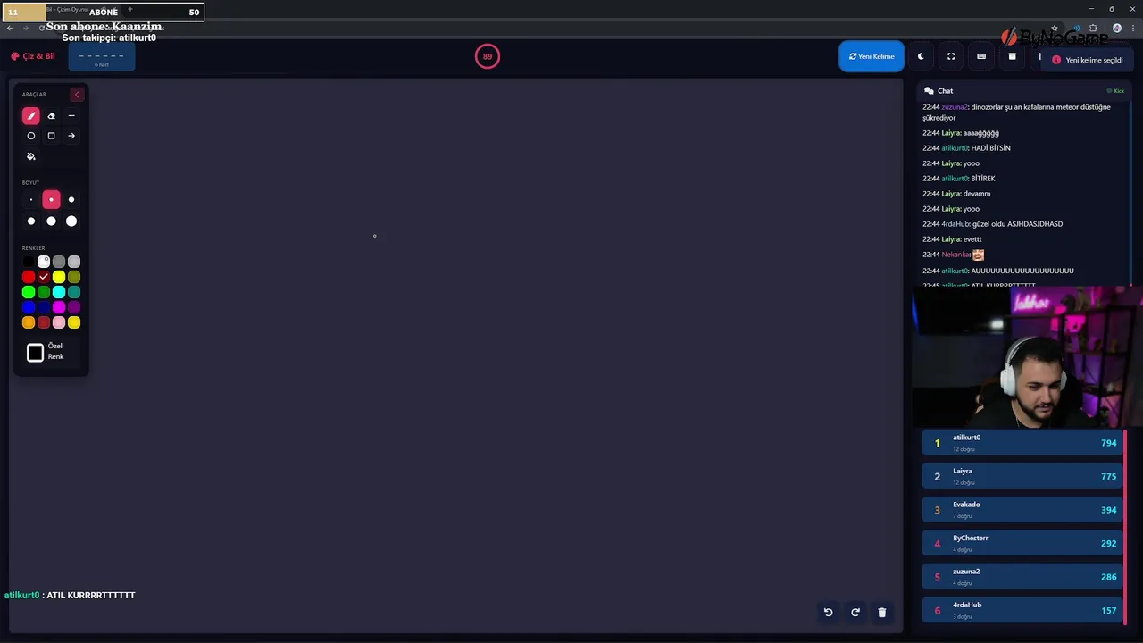Choose the smallest brush size
Viewport: 1143px width, 643px height.
(31, 200)
